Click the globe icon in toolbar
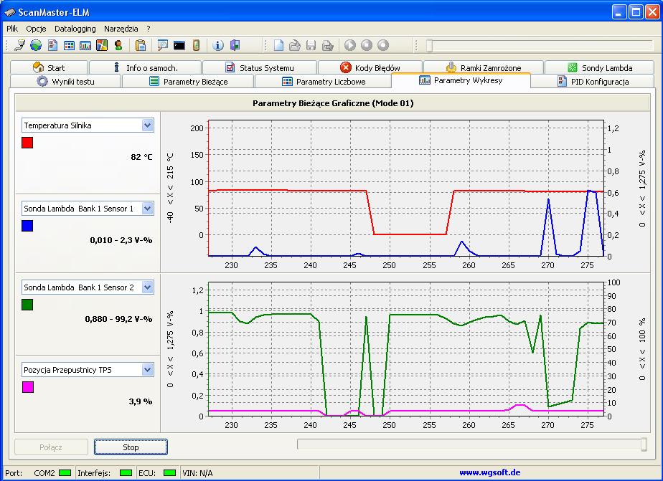 [35, 45]
